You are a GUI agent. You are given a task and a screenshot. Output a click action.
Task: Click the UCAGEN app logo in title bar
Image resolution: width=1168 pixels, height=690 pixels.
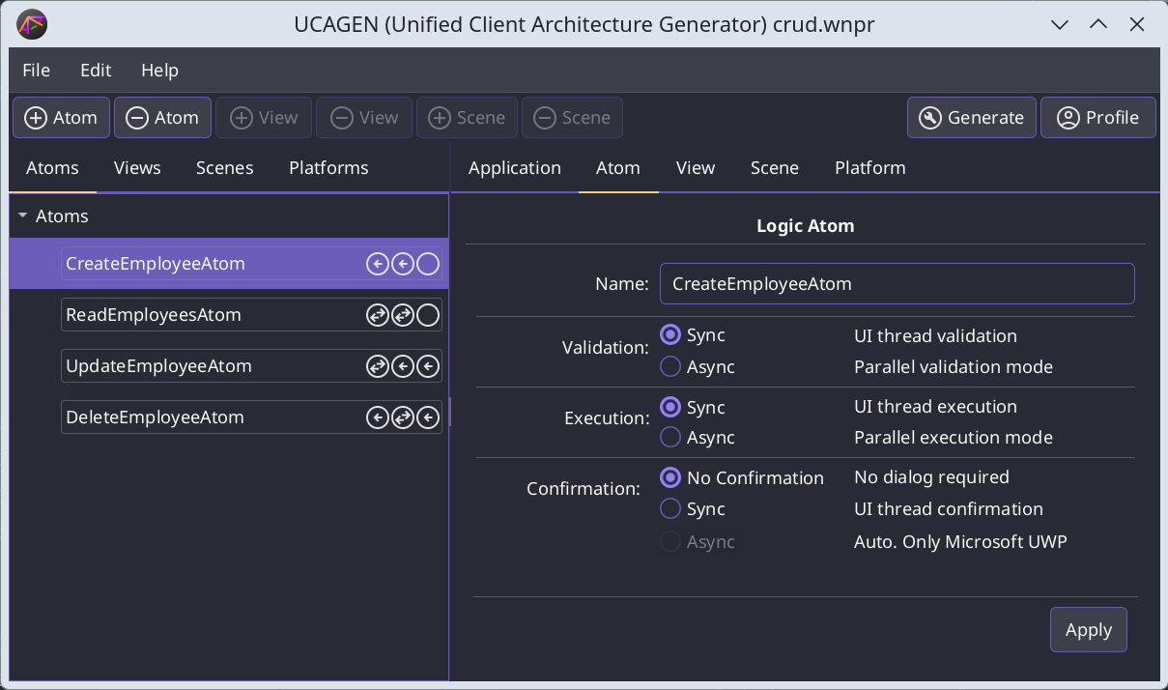pos(32,24)
